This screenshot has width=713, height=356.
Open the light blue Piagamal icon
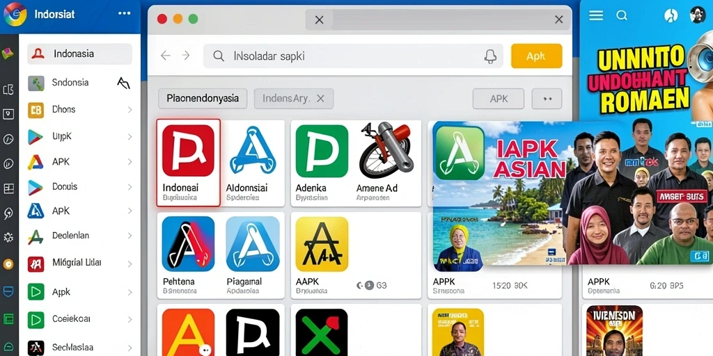[x=253, y=244]
